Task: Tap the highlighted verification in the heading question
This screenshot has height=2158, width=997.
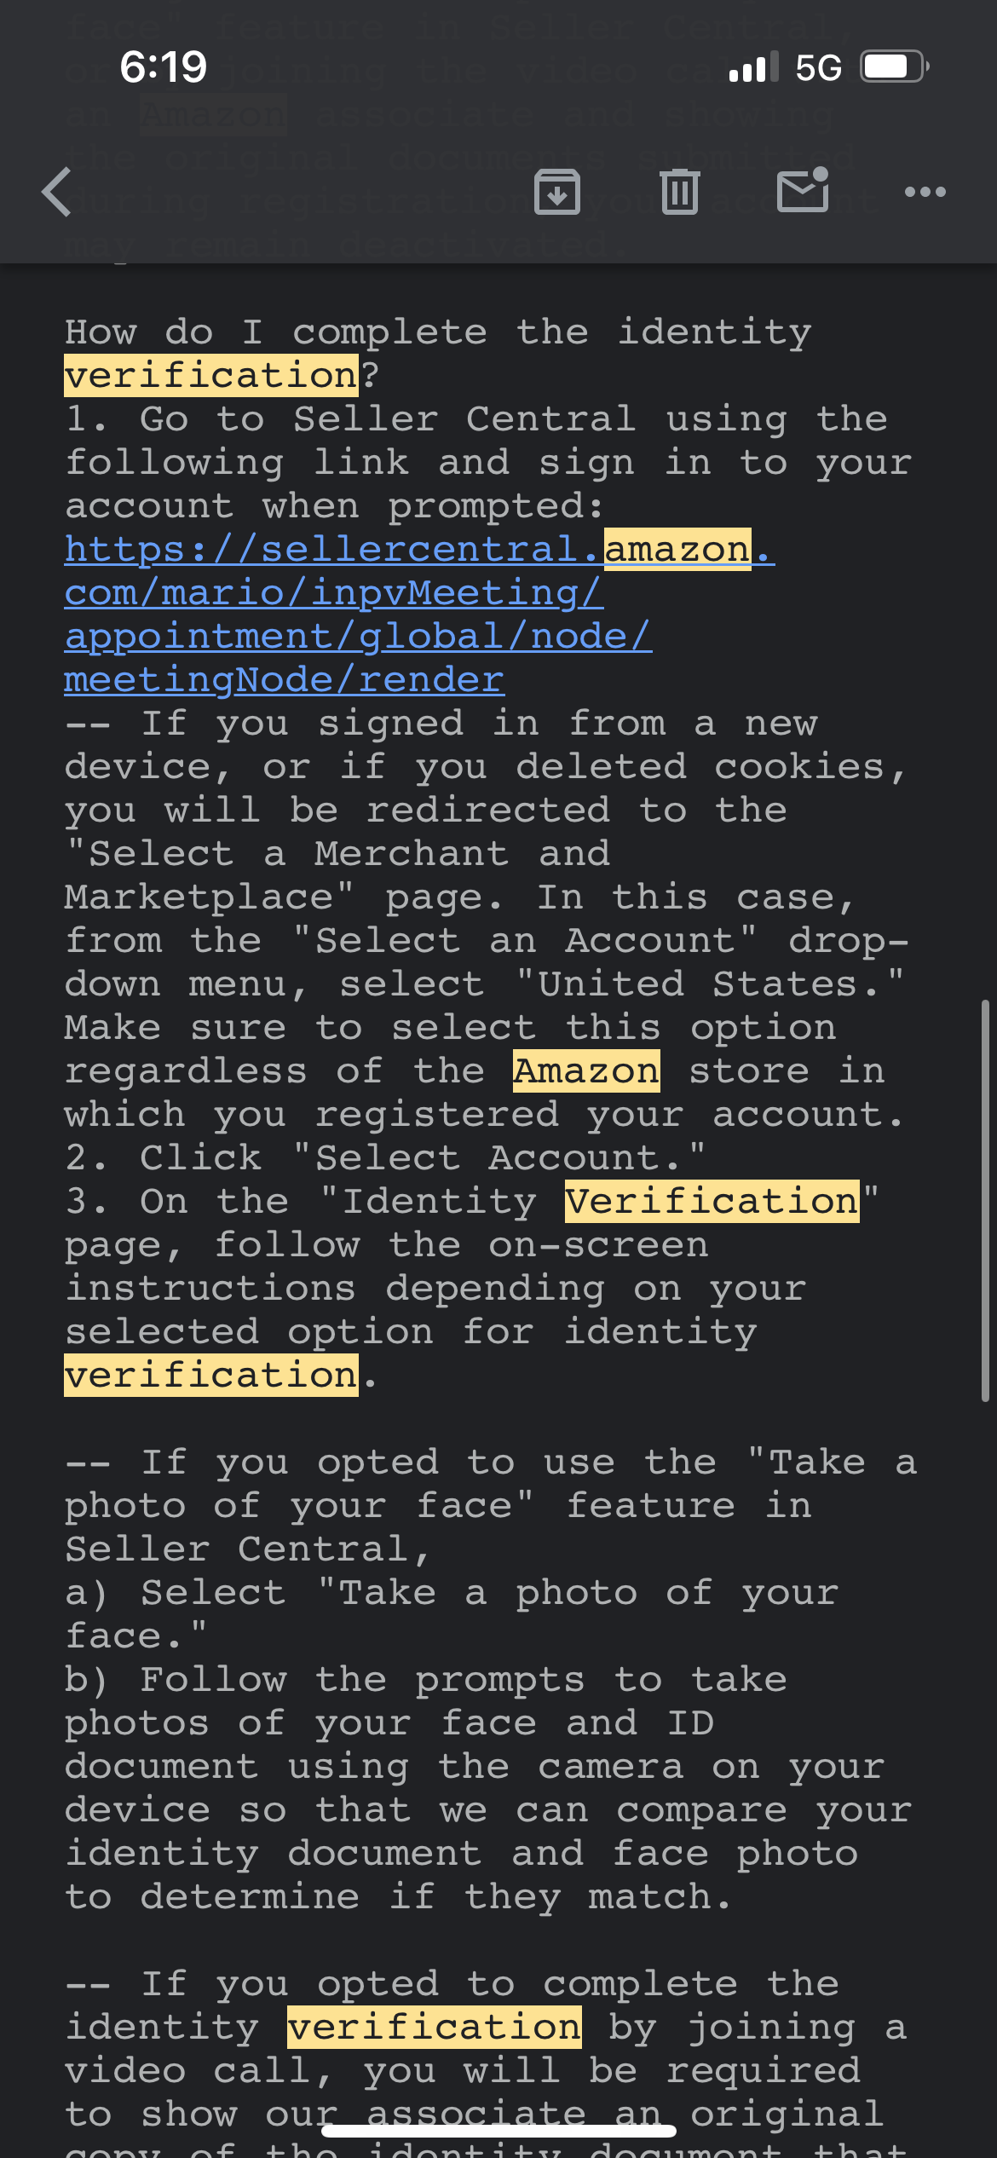Action: point(211,375)
